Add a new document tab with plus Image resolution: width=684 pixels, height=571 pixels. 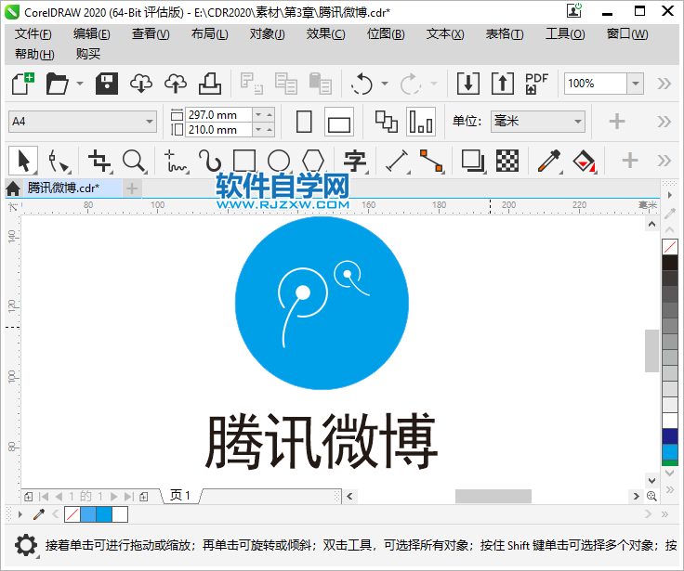pyautogui.click(x=132, y=188)
